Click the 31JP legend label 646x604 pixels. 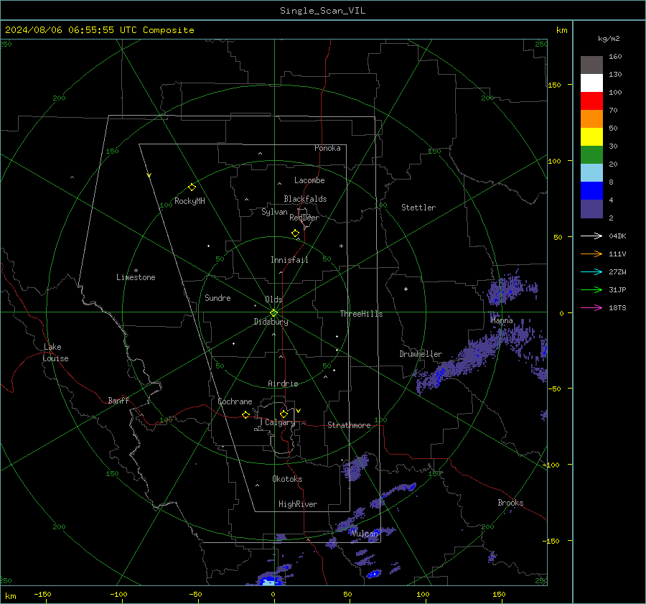(617, 290)
